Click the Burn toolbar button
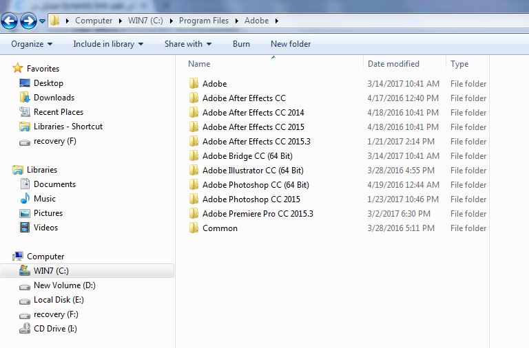529x348 pixels. [x=241, y=44]
